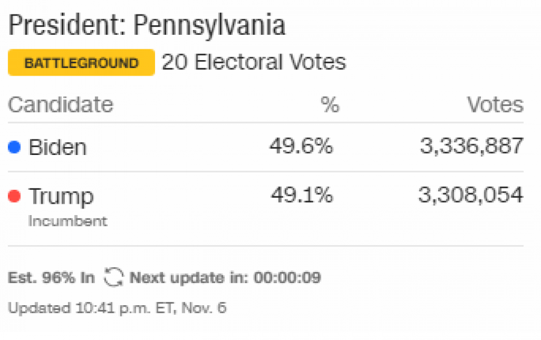Select the Trump candidate name
Viewport: 541px width, 340px height.
[61, 197]
